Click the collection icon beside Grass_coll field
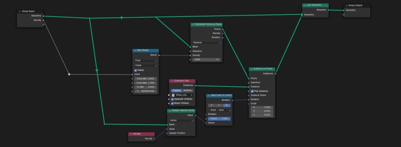Image resolution: width=401 pixels, height=147 pixels. point(173,95)
